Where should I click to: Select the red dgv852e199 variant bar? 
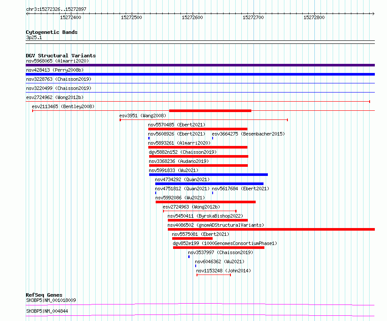[219, 248]
